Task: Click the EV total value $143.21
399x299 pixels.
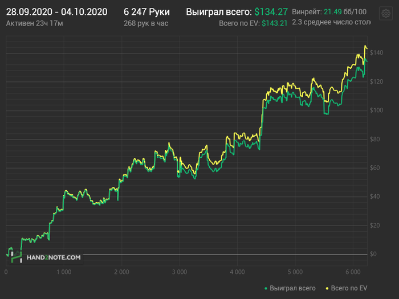Action: point(274,23)
